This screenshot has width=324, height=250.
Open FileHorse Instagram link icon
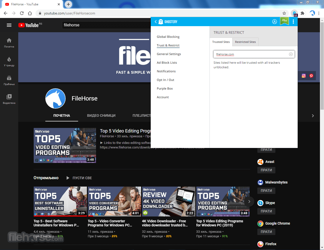pyautogui.click(x=304, y=76)
